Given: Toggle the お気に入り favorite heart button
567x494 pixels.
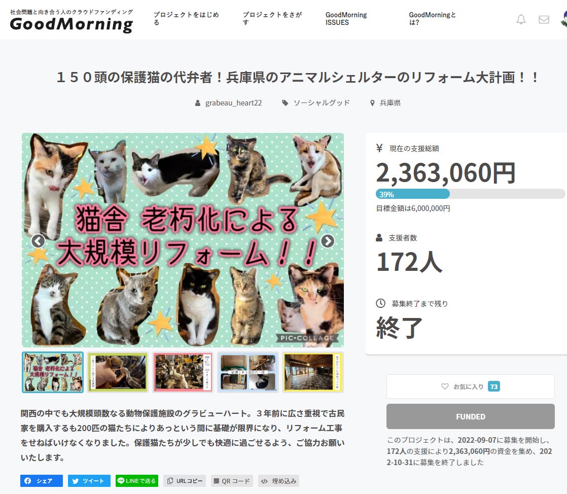Looking at the screenshot, I should [x=471, y=386].
